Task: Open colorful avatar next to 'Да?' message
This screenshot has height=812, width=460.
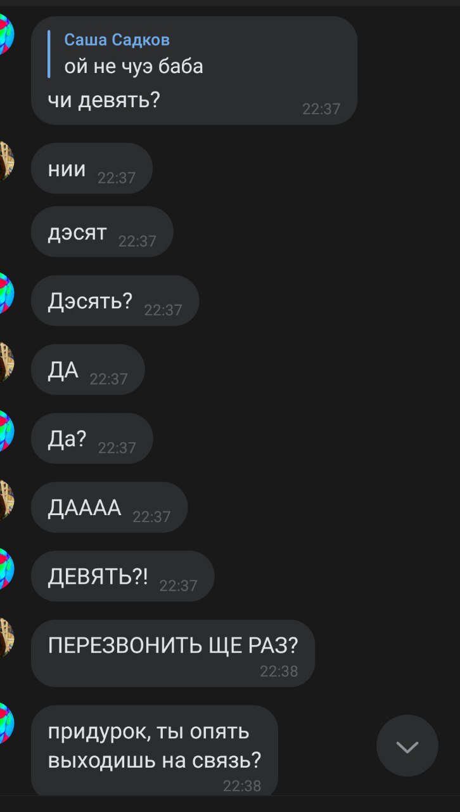Action: point(6,431)
